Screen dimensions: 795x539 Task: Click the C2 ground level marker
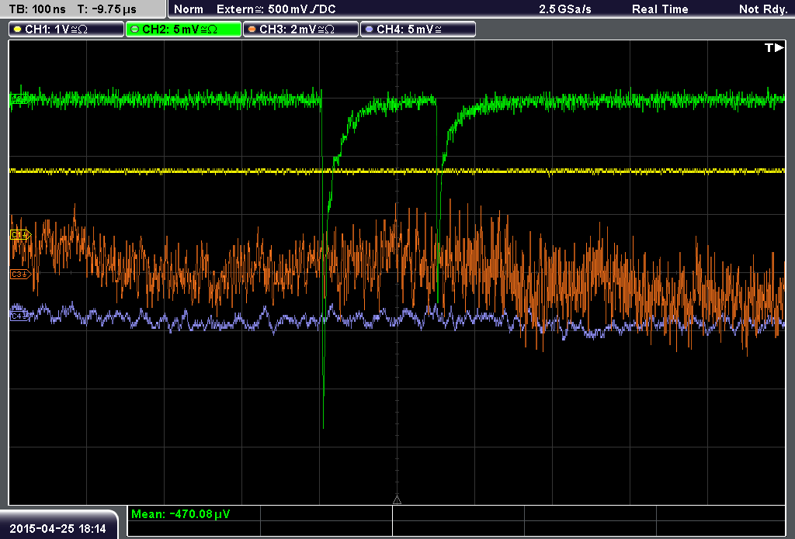click(19, 99)
